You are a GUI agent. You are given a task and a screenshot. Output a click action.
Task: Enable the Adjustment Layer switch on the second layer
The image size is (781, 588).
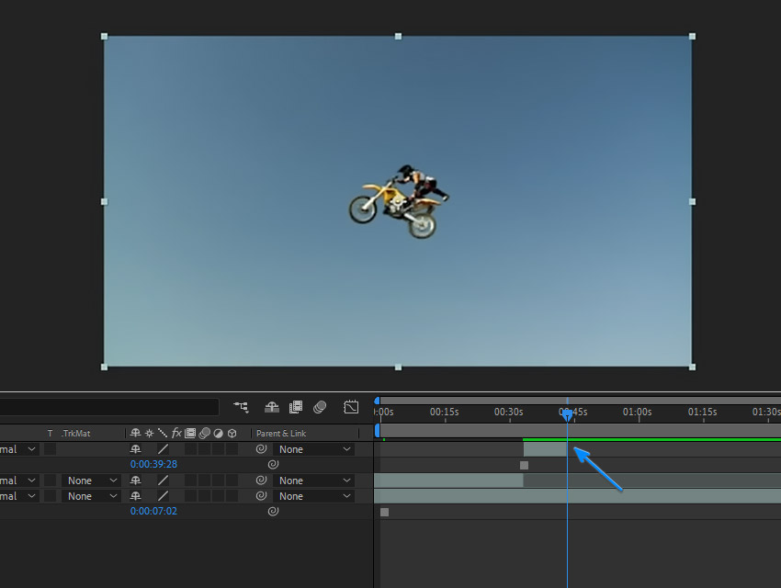pyautogui.click(x=218, y=481)
